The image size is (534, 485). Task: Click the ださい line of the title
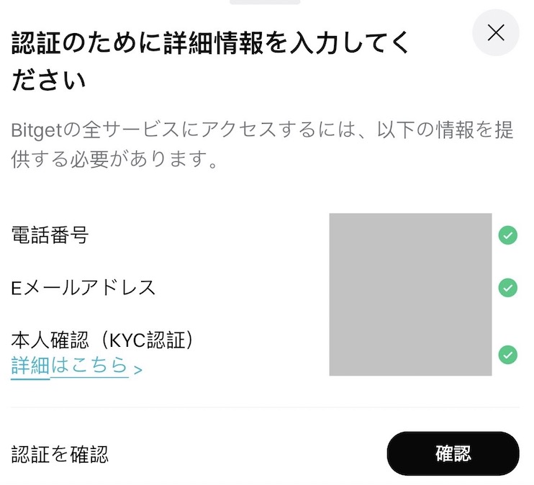pyautogui.click(x=49, y=79)
